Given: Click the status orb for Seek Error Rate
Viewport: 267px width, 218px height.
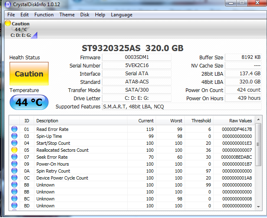Looking at the screenshot, I should point(14,157).
